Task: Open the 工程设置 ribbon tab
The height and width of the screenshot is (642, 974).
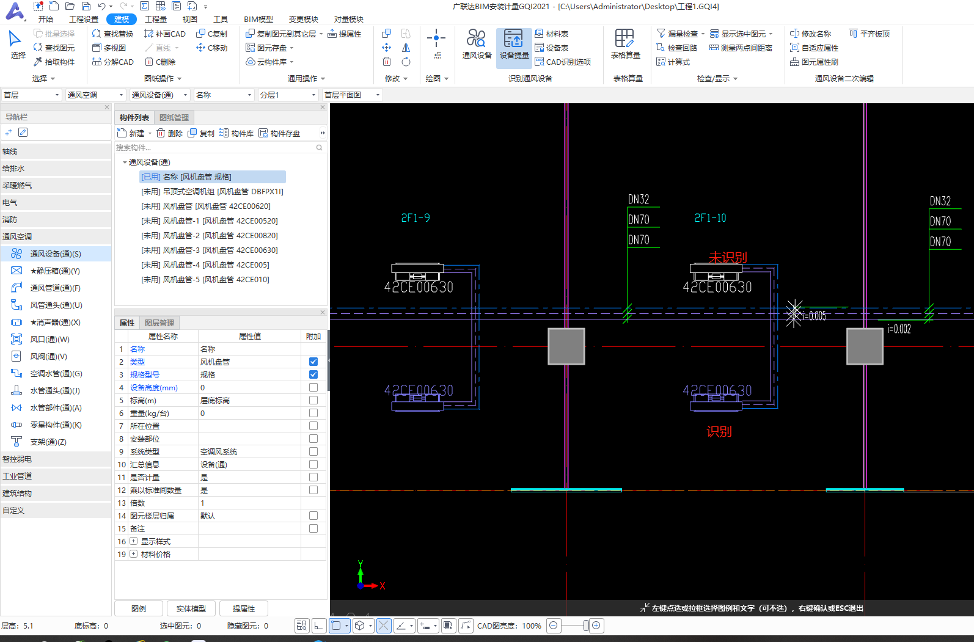Action: [84, 19]
